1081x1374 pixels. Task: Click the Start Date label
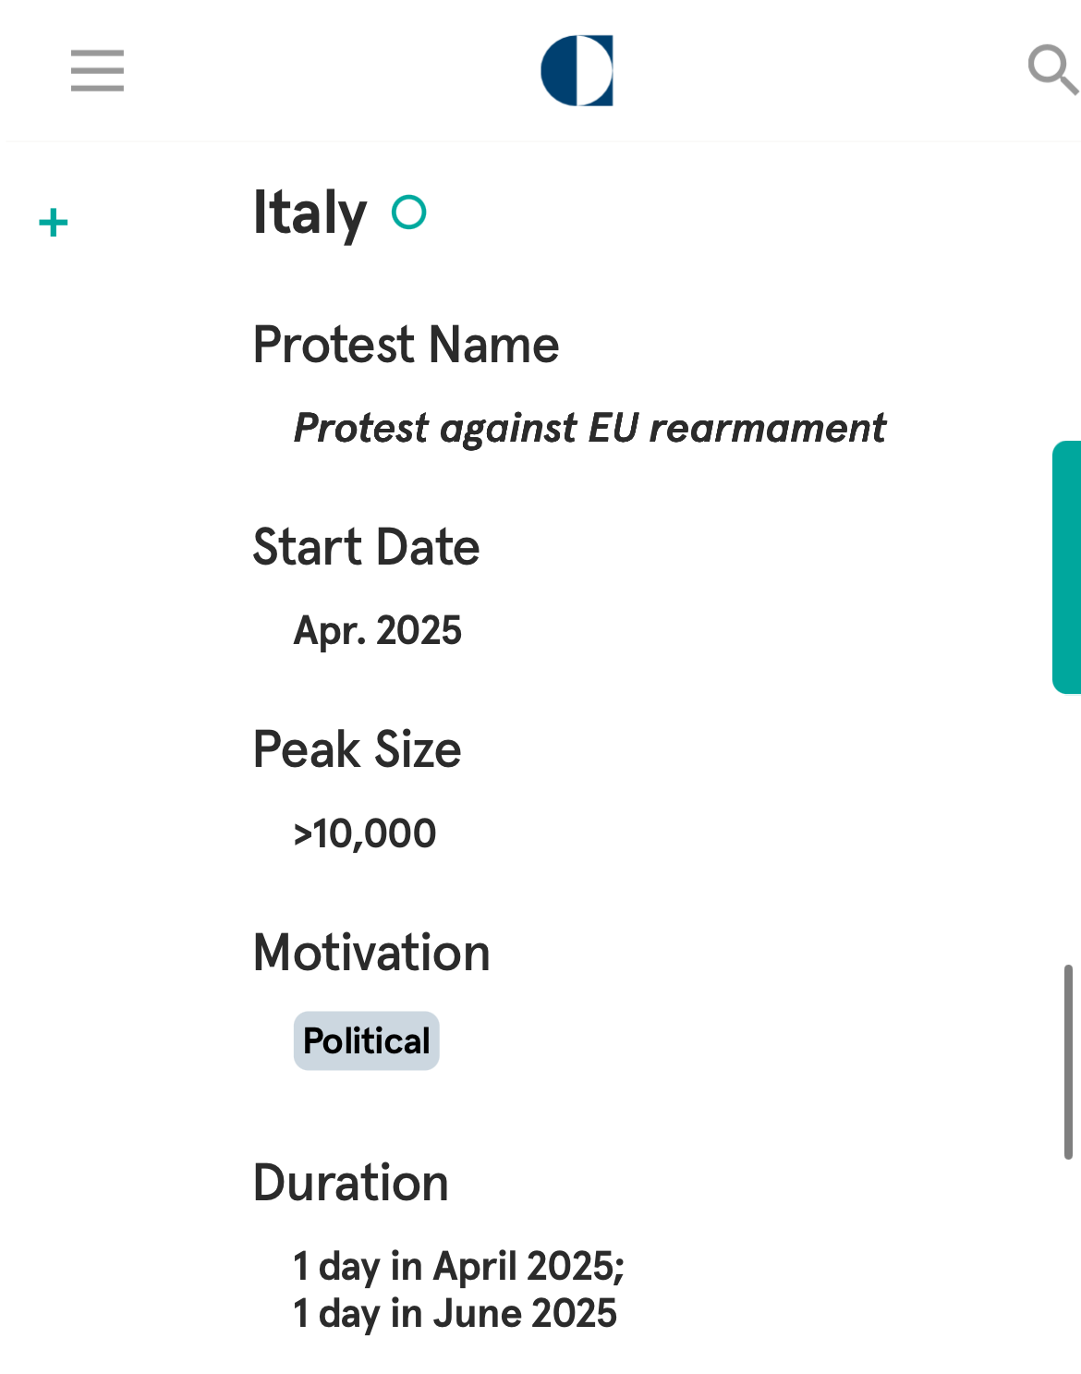(367, 547)
